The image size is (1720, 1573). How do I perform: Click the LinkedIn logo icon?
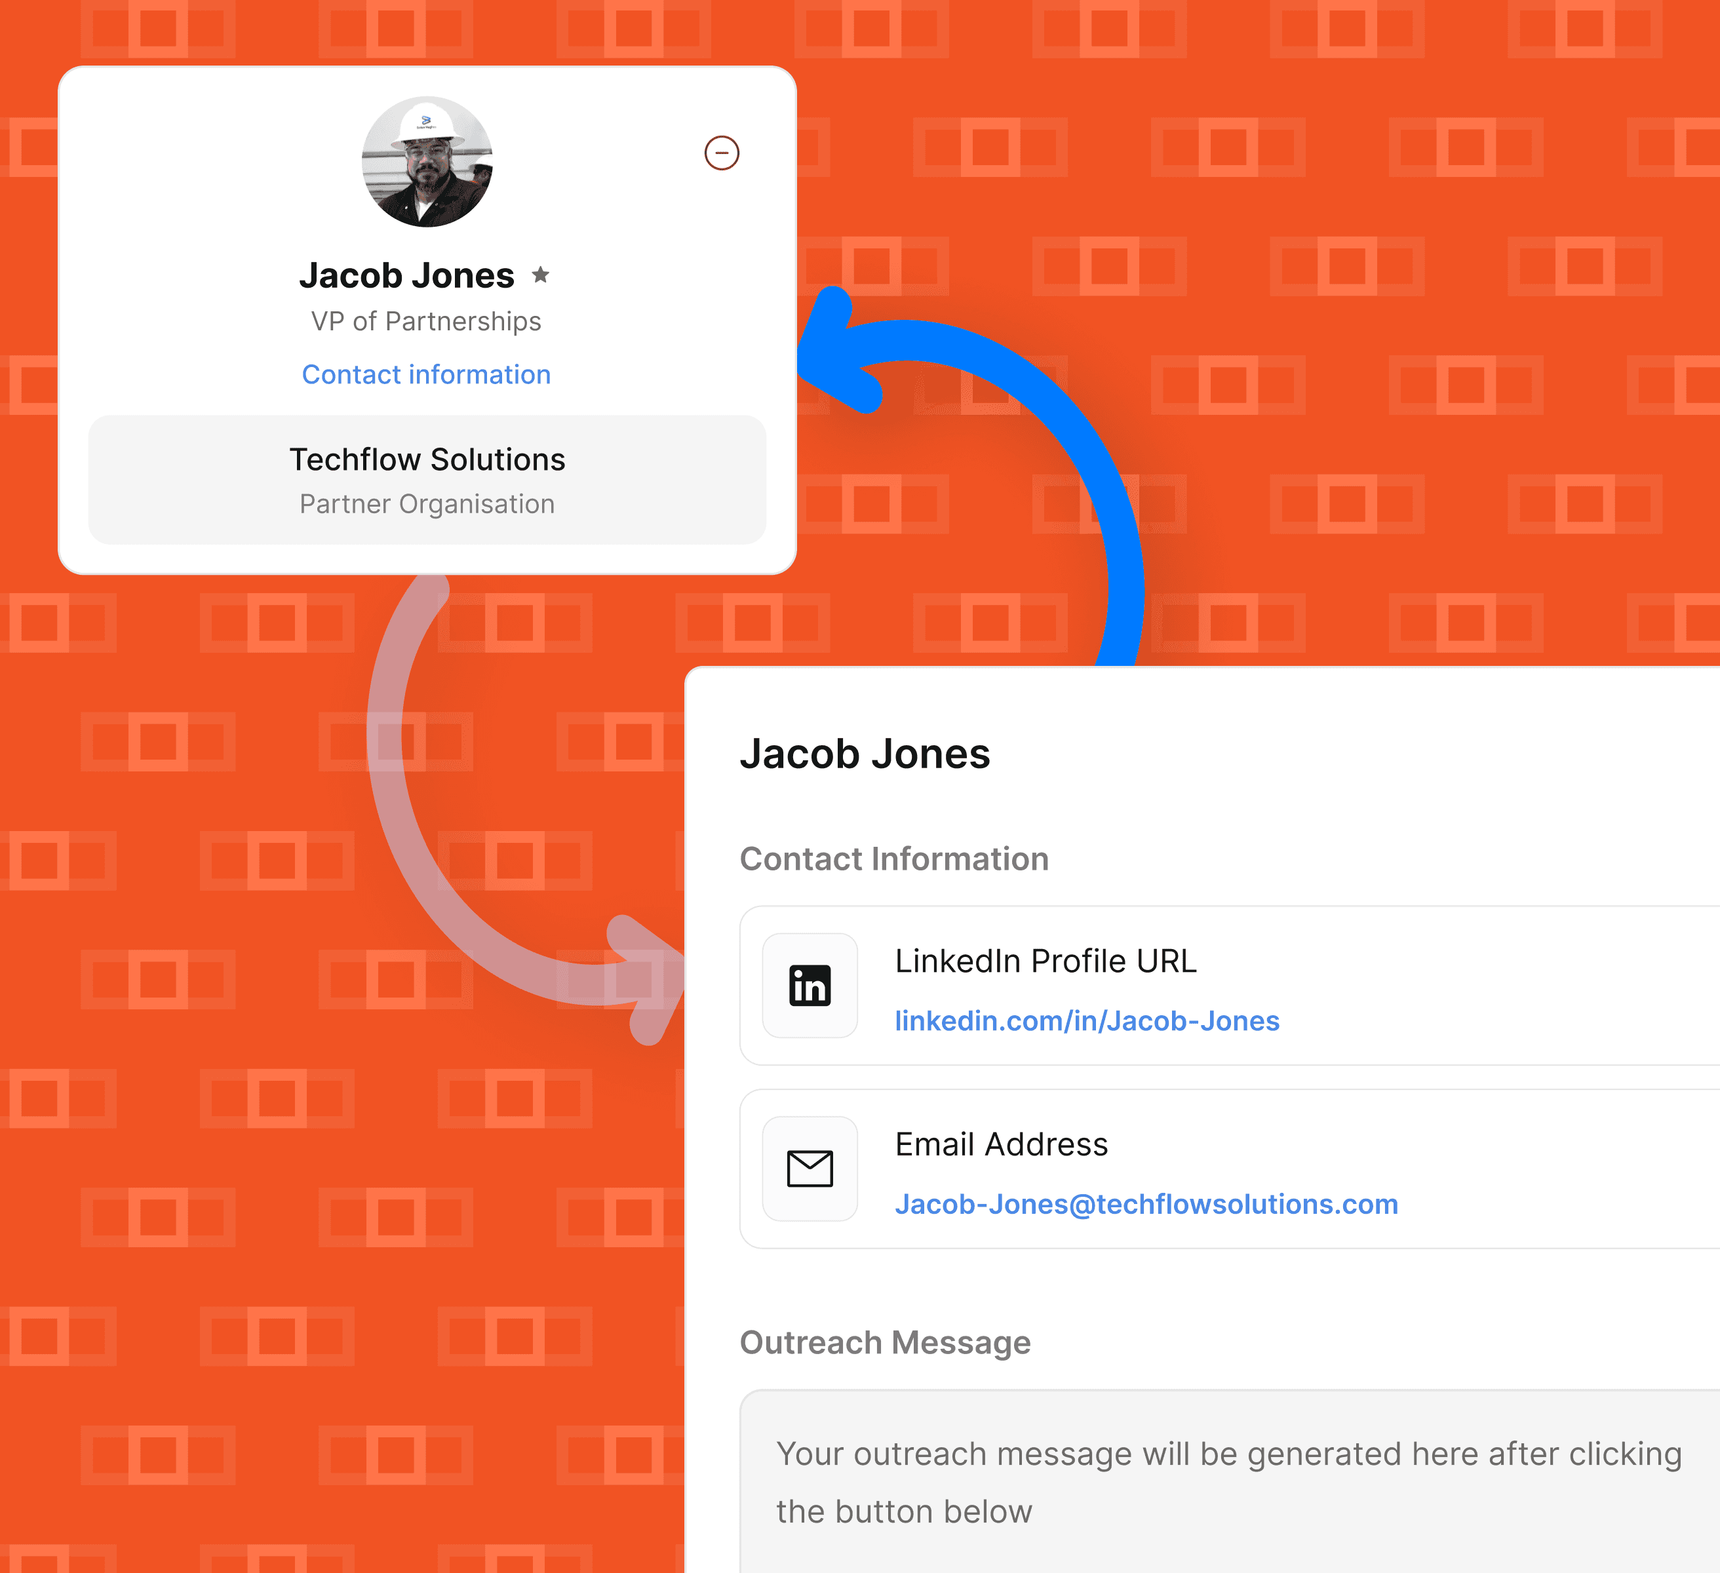click(810, 985)
